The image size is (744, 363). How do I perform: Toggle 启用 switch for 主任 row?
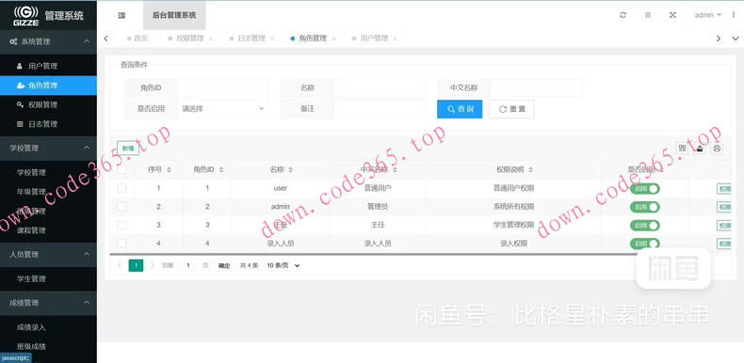tap(645, 225)
